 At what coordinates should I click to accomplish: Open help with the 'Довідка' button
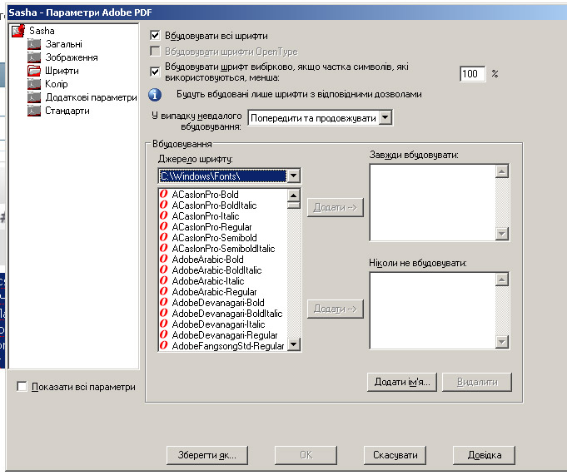(x=485, y=455)
